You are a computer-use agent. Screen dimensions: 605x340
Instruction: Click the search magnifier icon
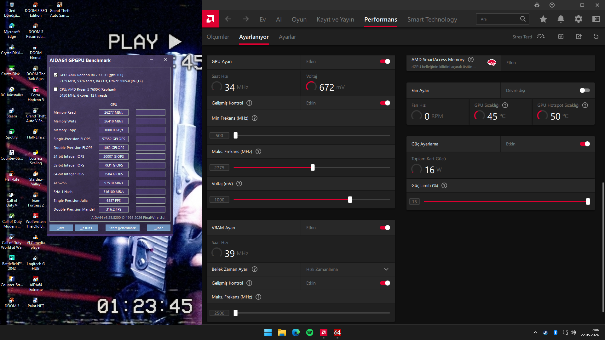(523, 19)
